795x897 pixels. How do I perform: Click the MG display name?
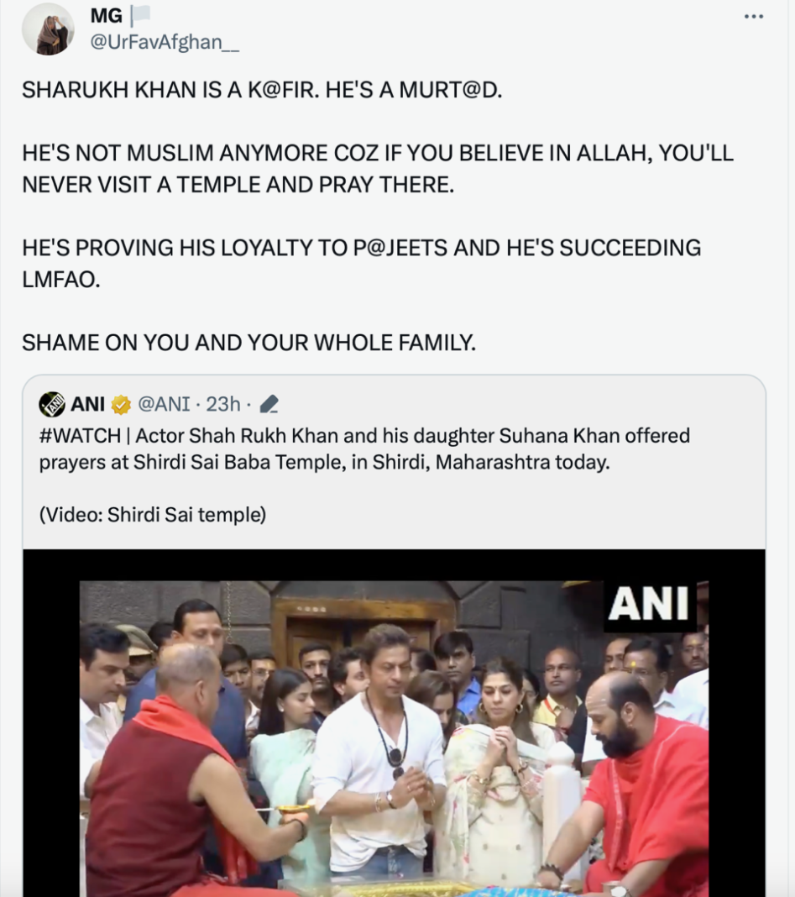point(107,15)
